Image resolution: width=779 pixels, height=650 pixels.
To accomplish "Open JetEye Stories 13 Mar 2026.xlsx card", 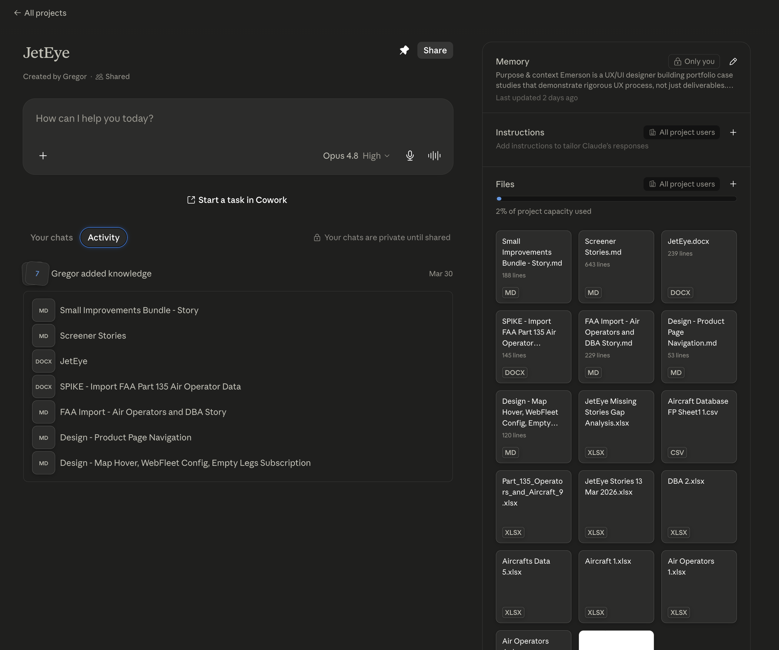I will (616, 507).
